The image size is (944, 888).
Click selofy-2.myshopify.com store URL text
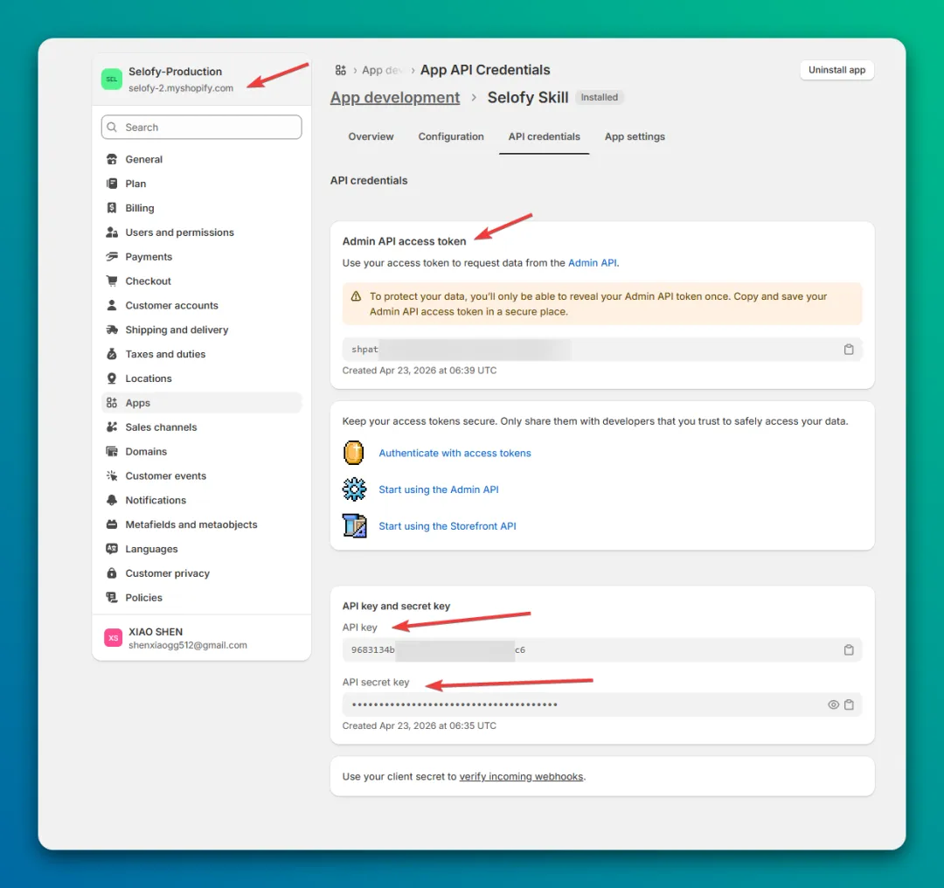click(x=181, y=88)
